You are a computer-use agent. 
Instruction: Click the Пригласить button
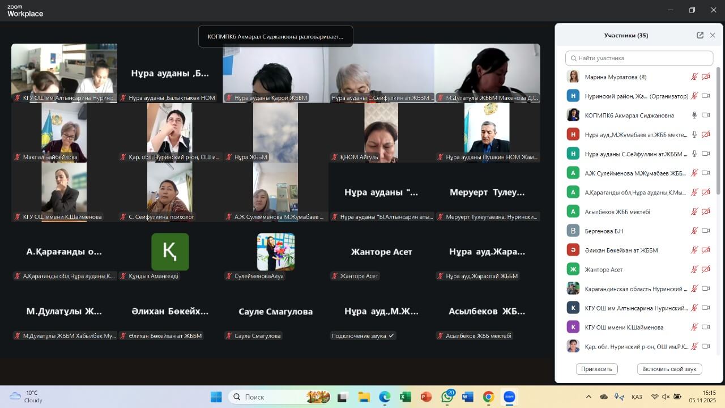tap(597, 369)
